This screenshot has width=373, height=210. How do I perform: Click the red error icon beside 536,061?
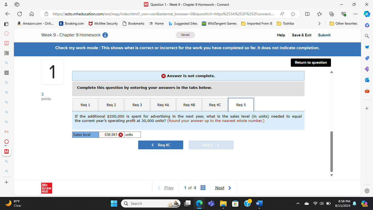click(x=120, y=135)
